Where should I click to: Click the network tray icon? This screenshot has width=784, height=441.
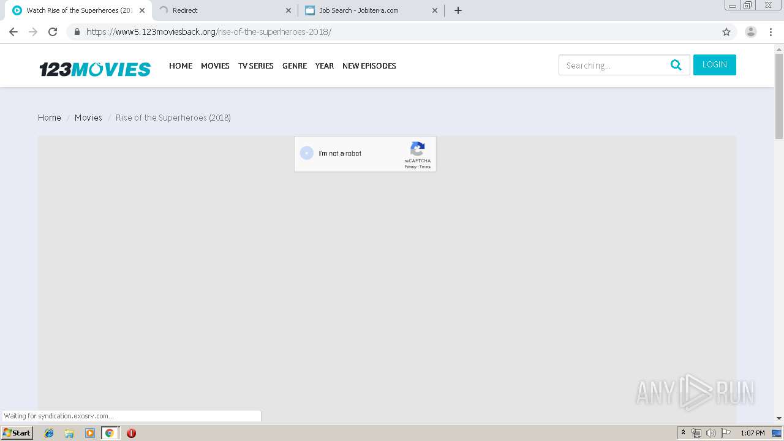696,433
